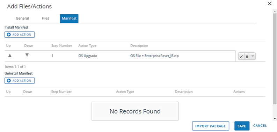Click the Uninstall Manifest 'Step Number' header
Screen dimensions: 277x132
tap(61, 92)
